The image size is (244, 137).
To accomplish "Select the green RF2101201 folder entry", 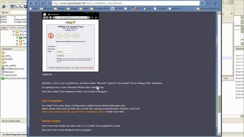I will coord(14,78).
